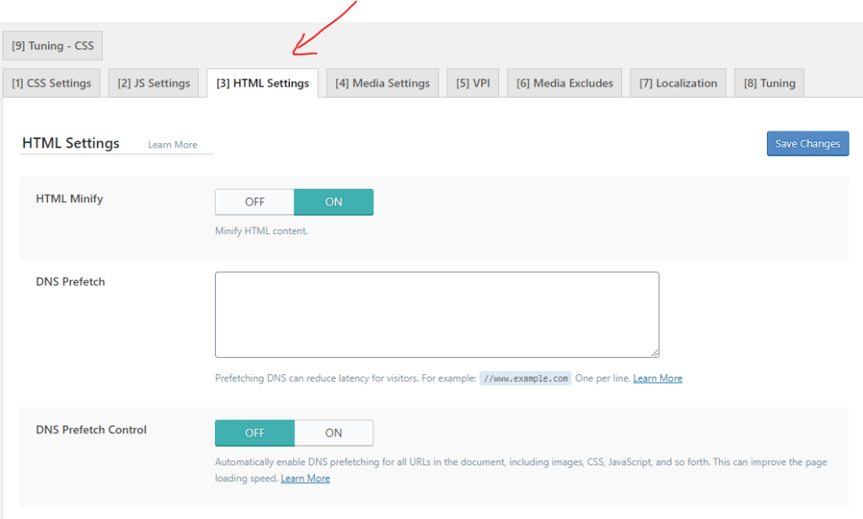Focus the DNS Prefetch text area
Image resolution: width=863 pixels, height=519 pixels.
click(x=437, y=314)
